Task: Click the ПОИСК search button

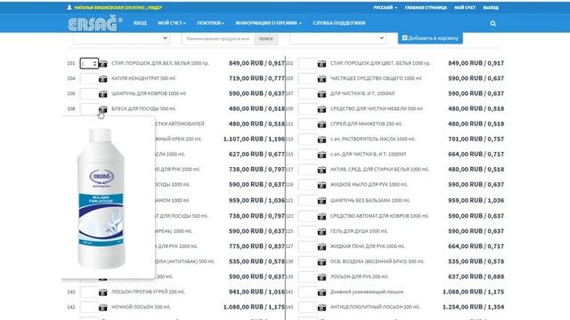Action: point(266,39)
